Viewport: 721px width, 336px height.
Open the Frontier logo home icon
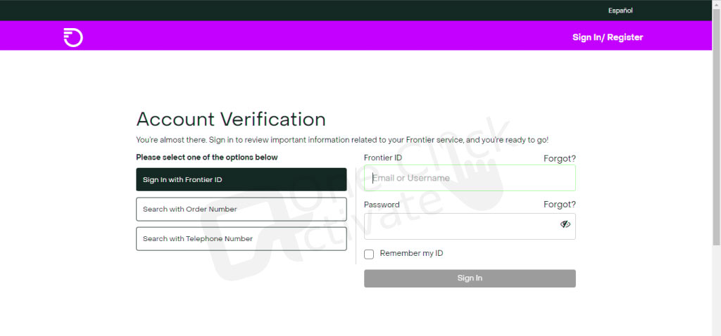pos(73,37)
